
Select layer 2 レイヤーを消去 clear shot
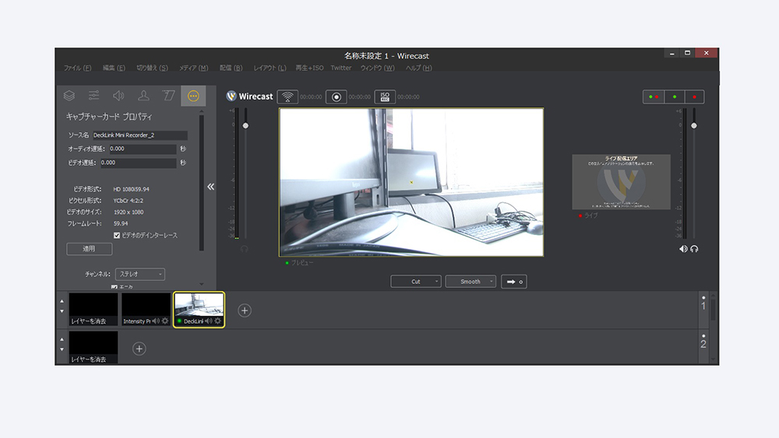[x=93, y=347]
